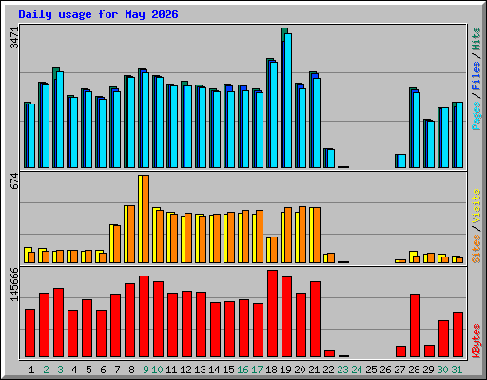Click day 12 on the x-axis
Viewport: 487px width, 380px height.
click(x=185, y=370)
